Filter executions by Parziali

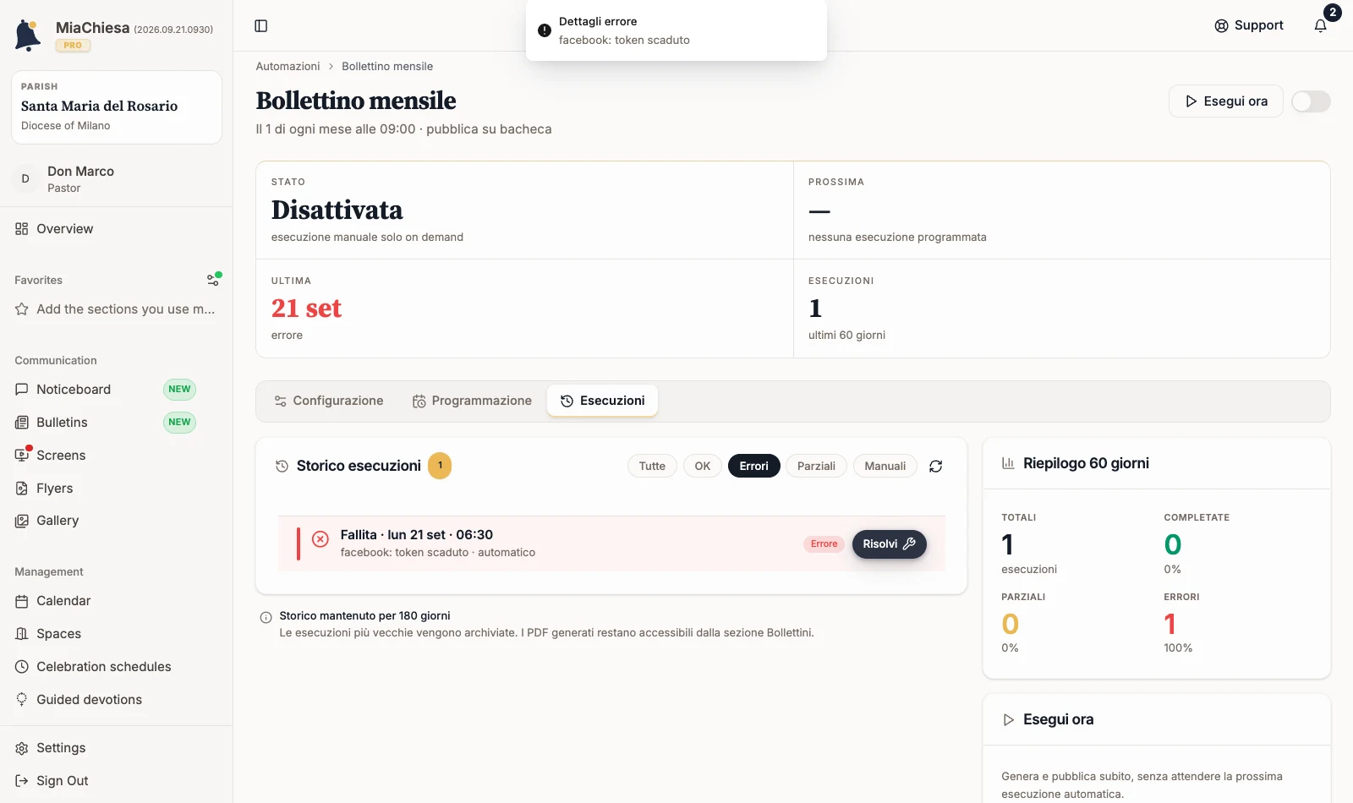816,467
